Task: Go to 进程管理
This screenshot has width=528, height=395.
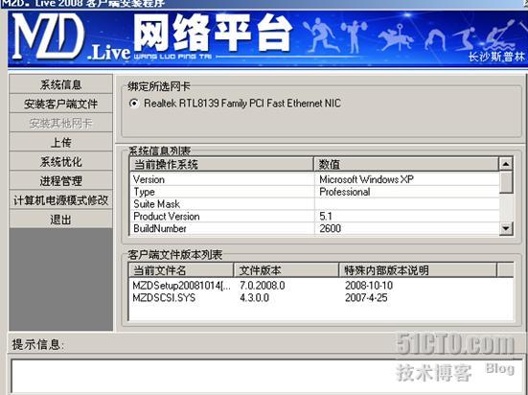Action: [x=60, y=180]
